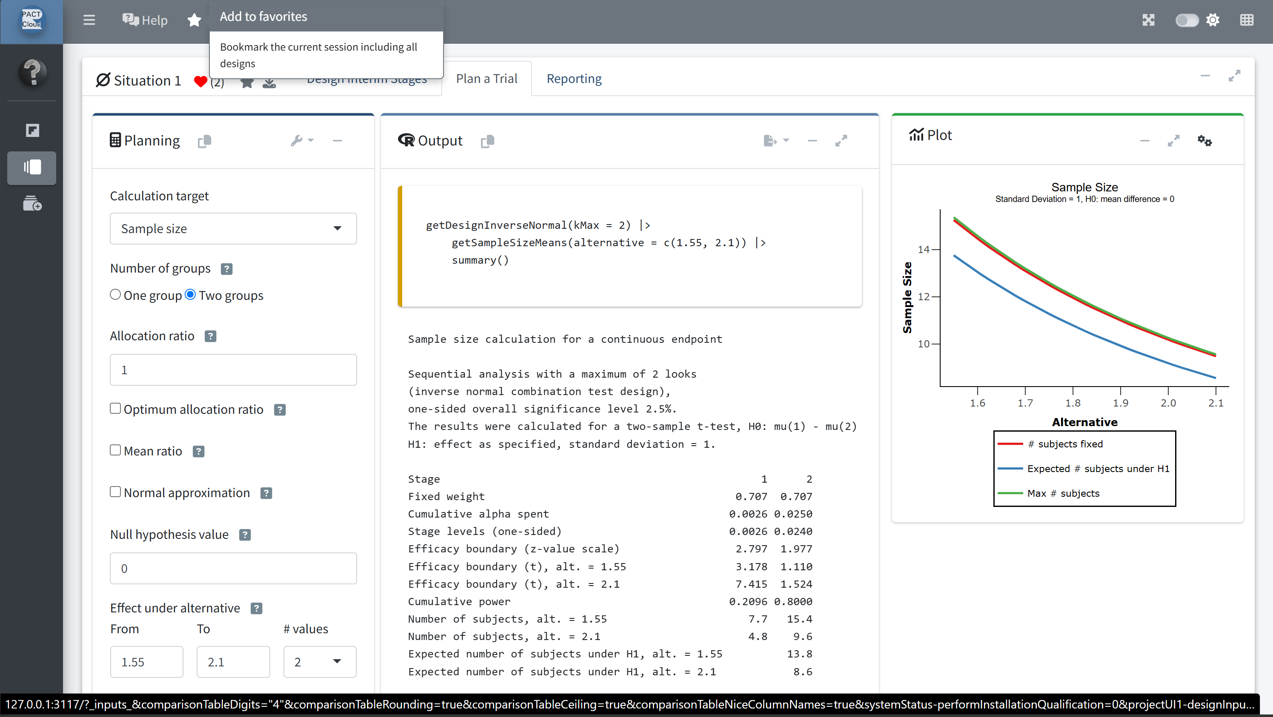
Task: Open help for Number of groups
Action: coord(227,269)
